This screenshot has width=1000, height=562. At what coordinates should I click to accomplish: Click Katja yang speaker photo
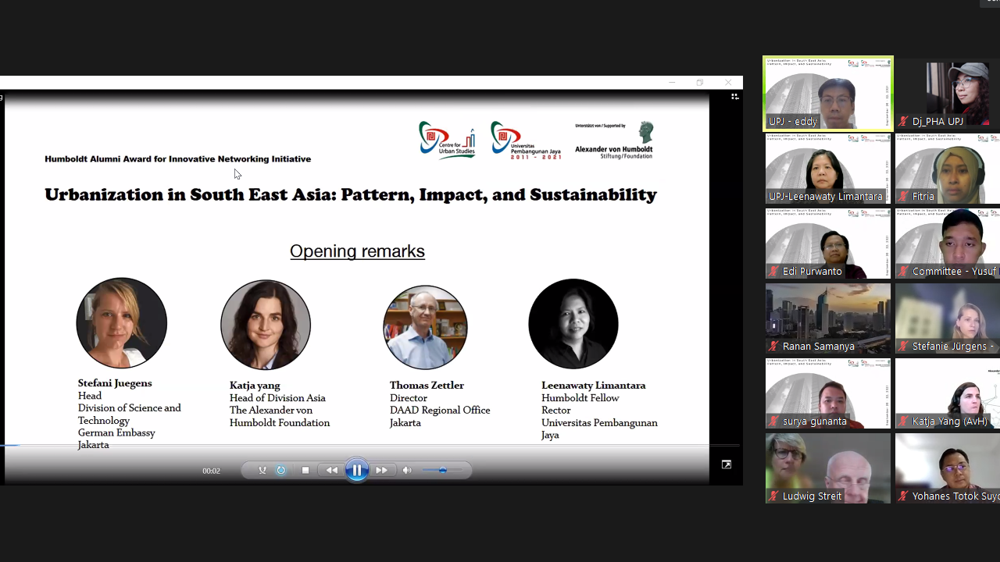pos(266,325)
